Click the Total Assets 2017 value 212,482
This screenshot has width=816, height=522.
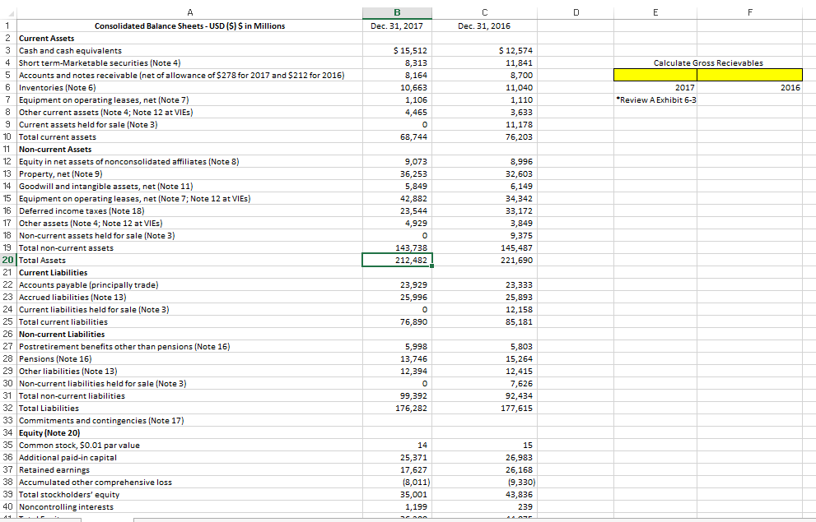tap(397, 261)
